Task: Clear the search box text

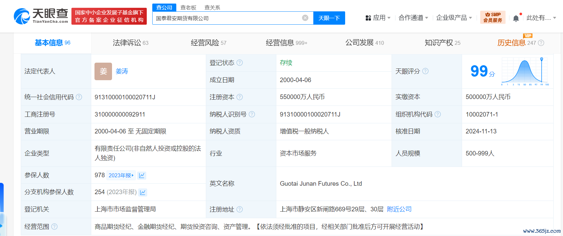Action: 305,18
